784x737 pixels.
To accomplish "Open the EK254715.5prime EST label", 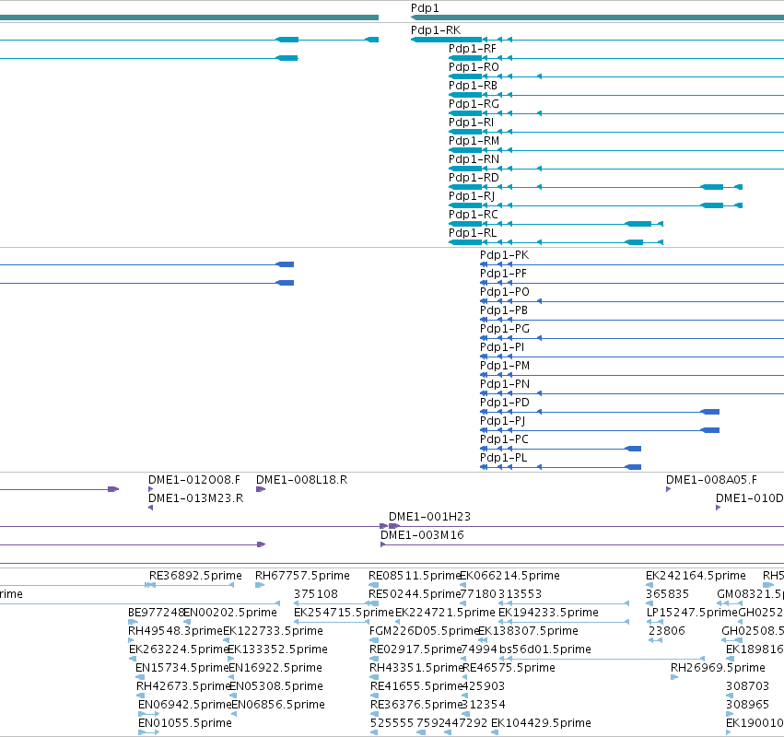I will click(344, 613).
